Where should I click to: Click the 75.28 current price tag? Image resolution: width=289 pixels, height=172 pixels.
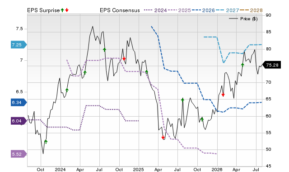271,65
